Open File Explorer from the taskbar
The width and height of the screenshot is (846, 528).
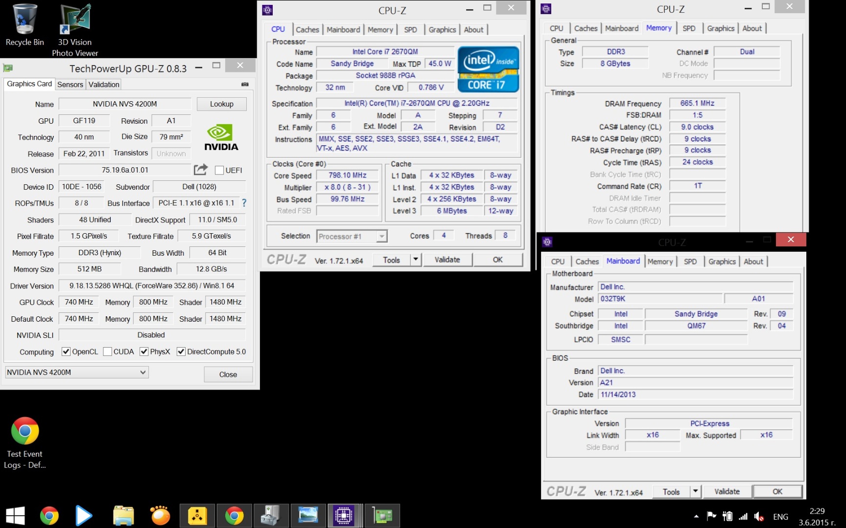[123, 516]
